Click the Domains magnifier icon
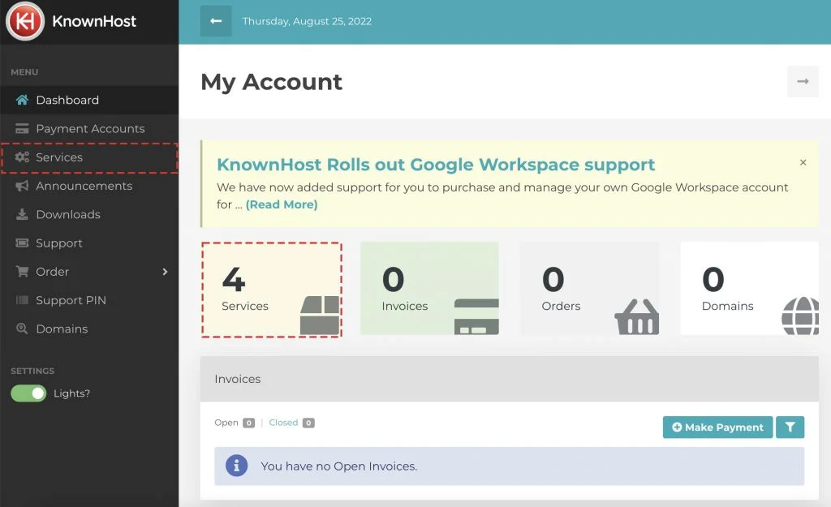 coord(22,329)
